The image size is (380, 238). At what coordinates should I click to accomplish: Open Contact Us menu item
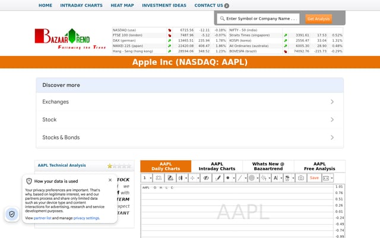(208, 5)
